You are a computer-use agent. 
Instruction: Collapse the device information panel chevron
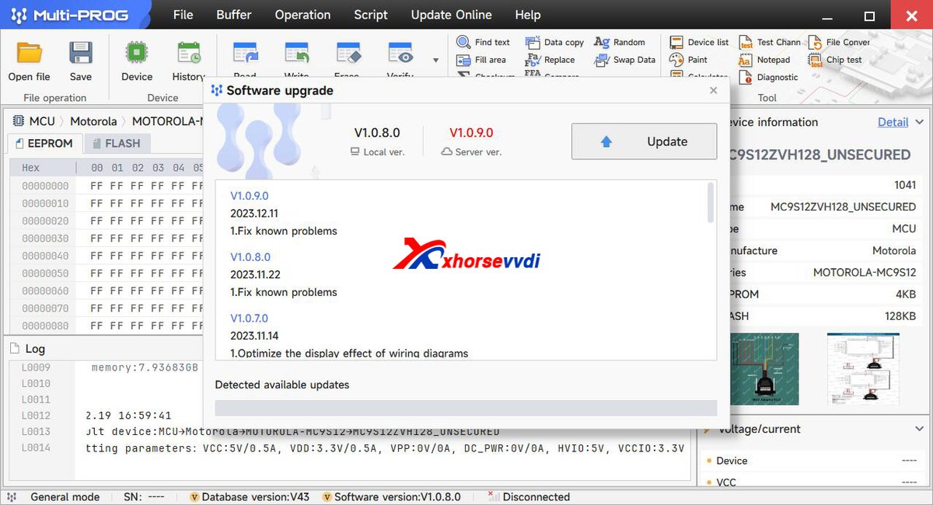tap(919, 122)
